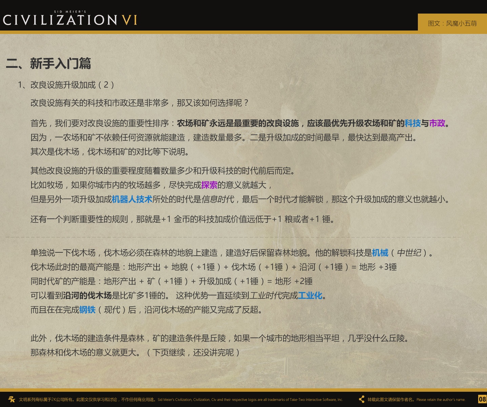The height and width of the screenshot is (407, 487).
Task: Click the Civilization VI logo
Action: pos(70,19)
